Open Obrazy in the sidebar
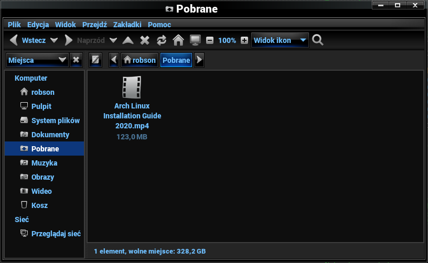The width and height of the screenshot is (428, 263). [44, 177]
